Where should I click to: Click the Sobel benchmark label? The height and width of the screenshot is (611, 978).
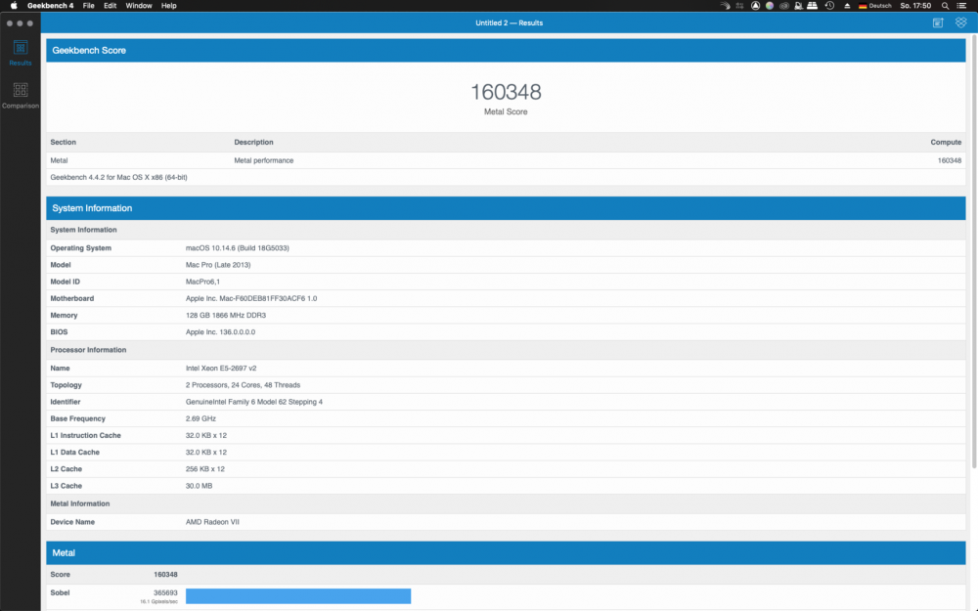click(60, 593)
